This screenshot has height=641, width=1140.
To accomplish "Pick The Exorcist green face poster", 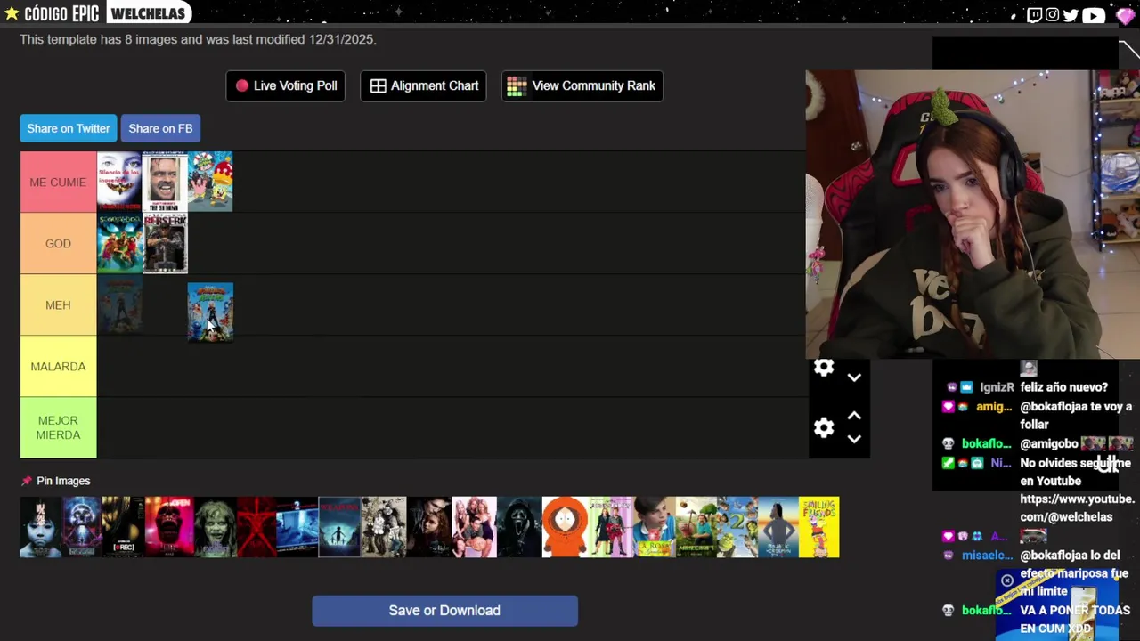I will (215, 527).
